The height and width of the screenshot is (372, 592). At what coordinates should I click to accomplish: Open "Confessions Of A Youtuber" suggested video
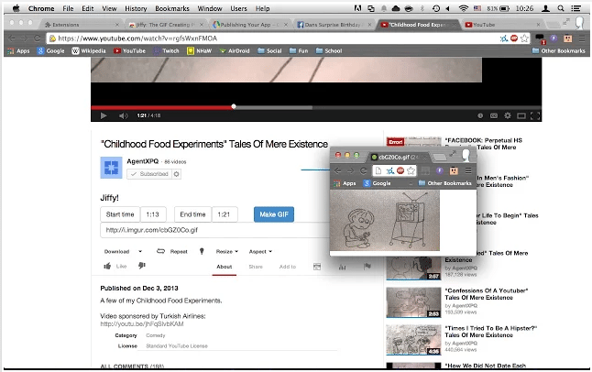(488, 294)
